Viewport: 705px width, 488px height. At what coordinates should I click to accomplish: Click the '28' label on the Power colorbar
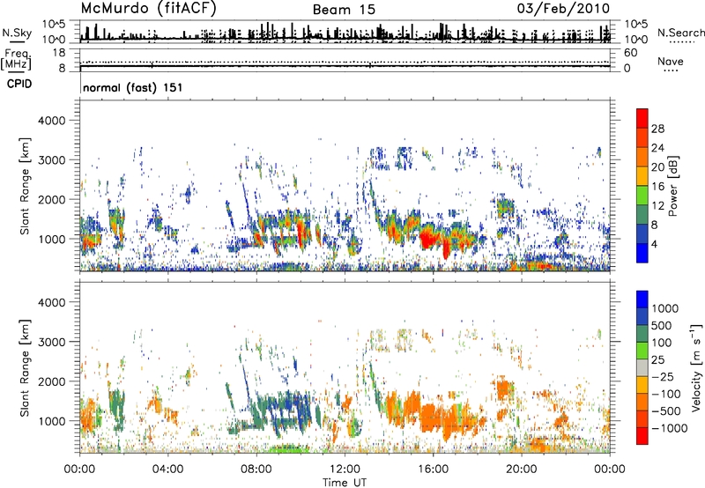(657, 129)
